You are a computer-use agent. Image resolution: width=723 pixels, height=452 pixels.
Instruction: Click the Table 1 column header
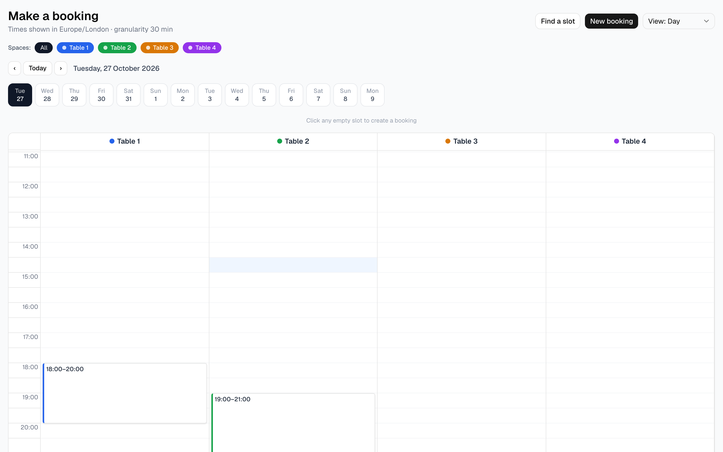point(125,141)
